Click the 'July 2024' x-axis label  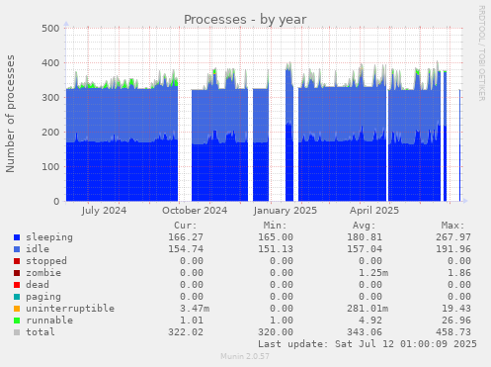pos(104,211)
